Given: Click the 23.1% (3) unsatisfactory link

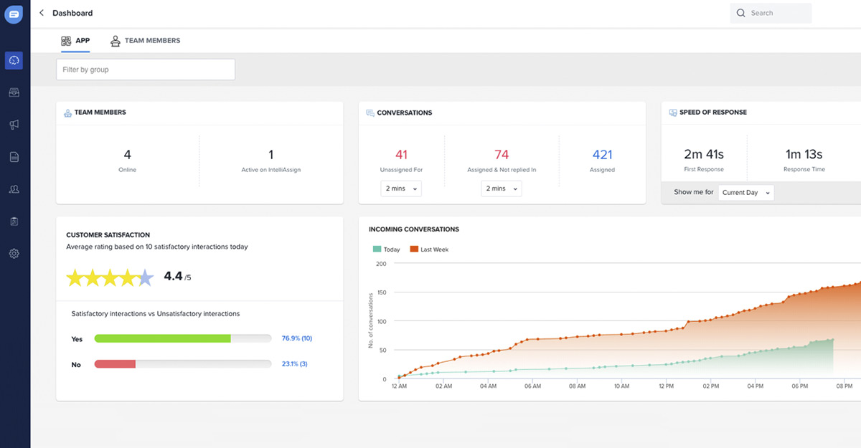Looking at the screenshot, I should click(x=295, y=364).
